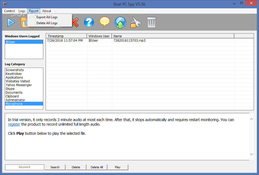The image size is (259, 175).
Task: Click the Delete All button
Action: [x=97, y=167]
